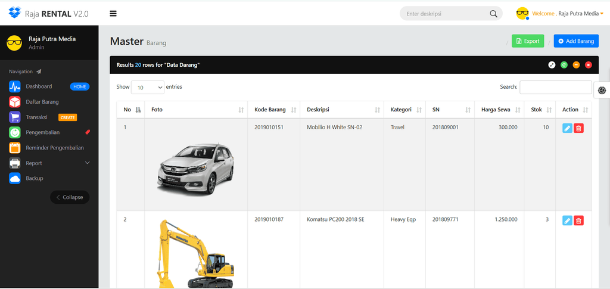Edit the Mobilio H White row
Viewport: 610px width, 289px height.
tap(567, 128)
